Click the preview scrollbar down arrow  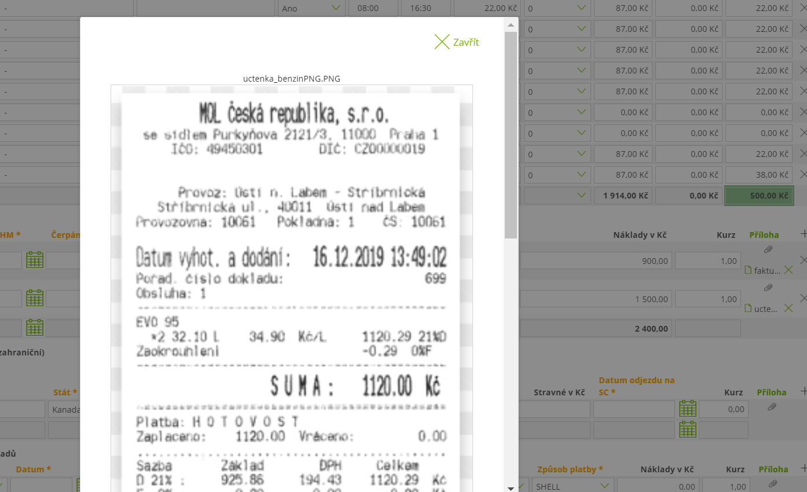(511, 487)
